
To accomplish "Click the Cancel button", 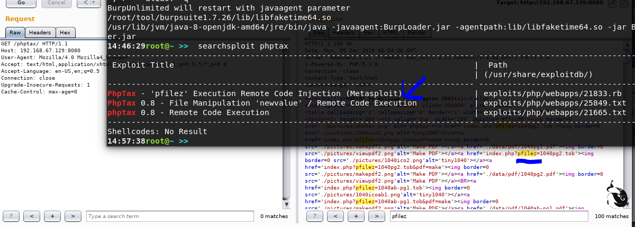I will pos(57,3).
